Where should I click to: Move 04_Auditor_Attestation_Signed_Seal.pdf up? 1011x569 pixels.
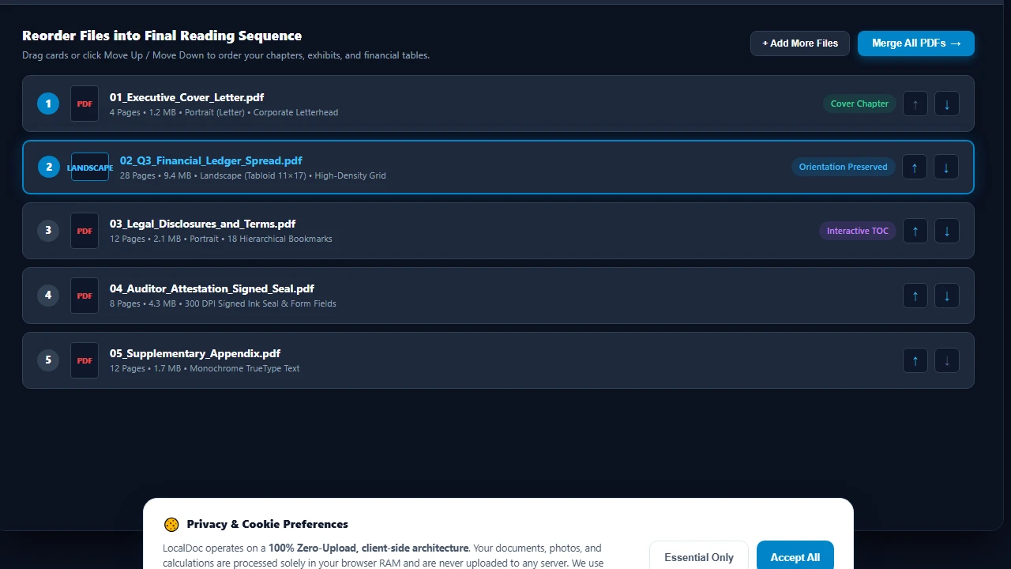915,296
